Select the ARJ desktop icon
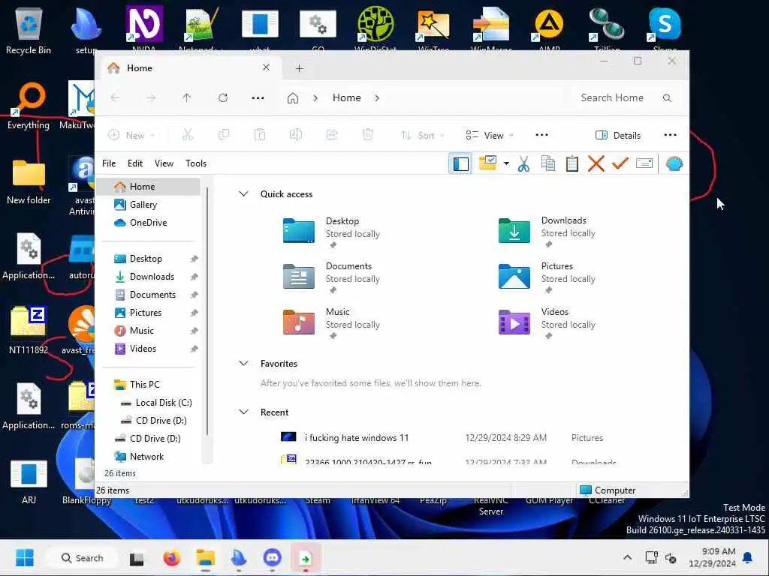 29,482
